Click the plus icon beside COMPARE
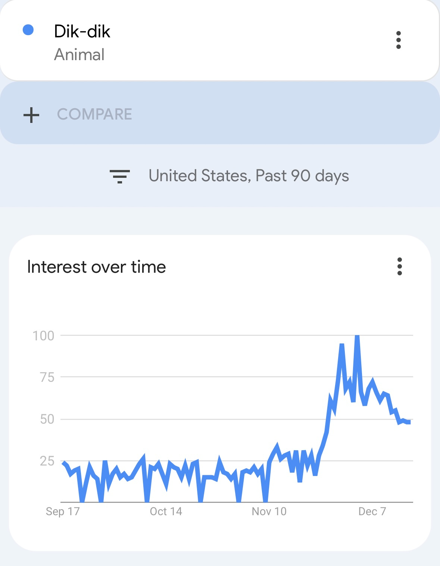The width and height of the screenshot is (440, 566). (31, 115)
